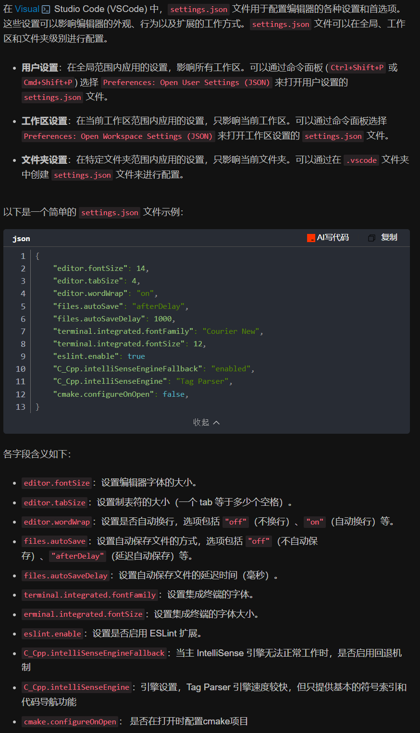This screenshot has height=733, width=420.
Task: Open the Visual link in first paragraph
Action: point(27,9)
